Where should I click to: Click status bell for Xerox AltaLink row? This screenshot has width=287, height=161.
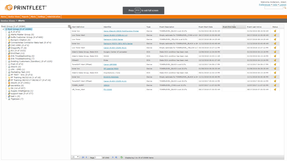tap(275, 31)
